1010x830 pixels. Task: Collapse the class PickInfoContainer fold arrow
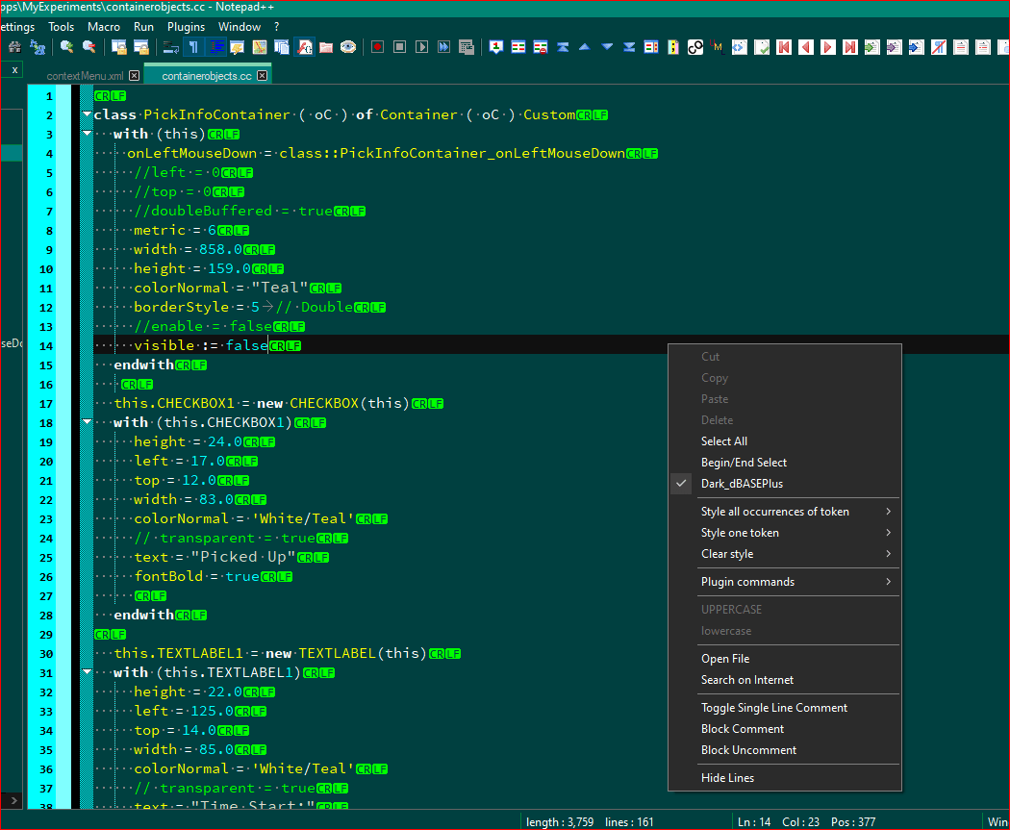pyautogui.click(x=86, y=113)
